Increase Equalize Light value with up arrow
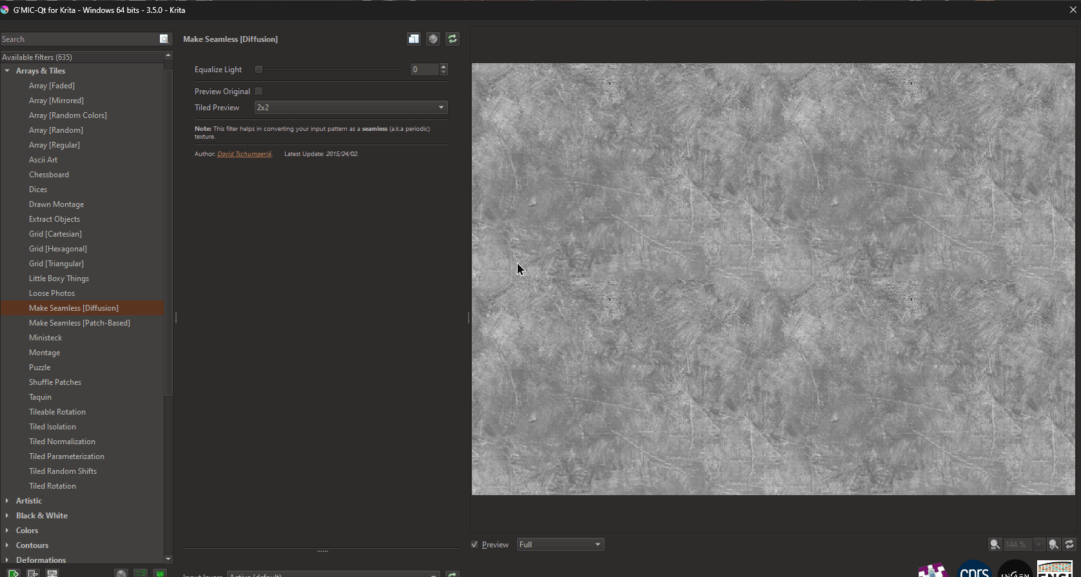This screenshot has height=577, width=1081. [443, 66]
